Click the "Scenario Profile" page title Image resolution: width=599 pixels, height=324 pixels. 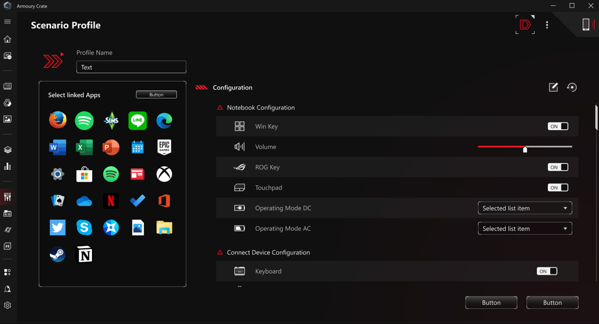(x=66, y=25)
